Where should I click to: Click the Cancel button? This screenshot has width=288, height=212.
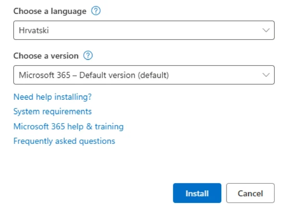(x=251, y=193)
